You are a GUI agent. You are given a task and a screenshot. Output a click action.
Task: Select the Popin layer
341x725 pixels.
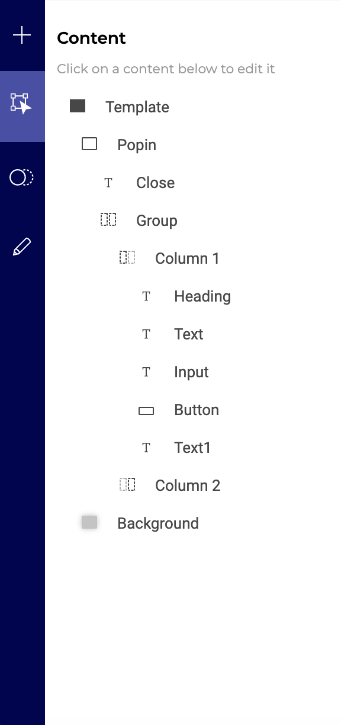coord(137,145)
